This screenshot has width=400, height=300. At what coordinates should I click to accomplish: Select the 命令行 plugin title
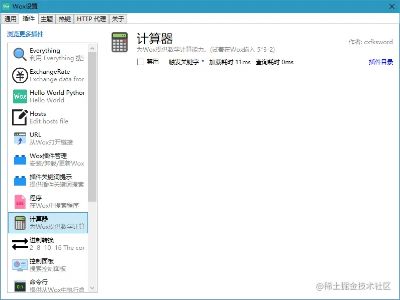(39, 282)
